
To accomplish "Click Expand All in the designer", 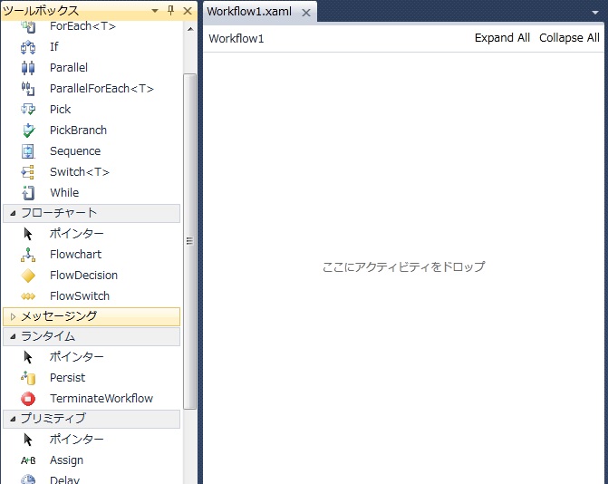I will click(x=502, y=38).
